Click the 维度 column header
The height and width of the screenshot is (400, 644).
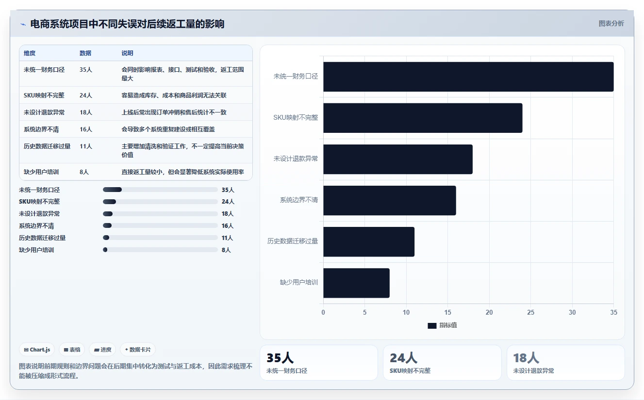[30, 53]
